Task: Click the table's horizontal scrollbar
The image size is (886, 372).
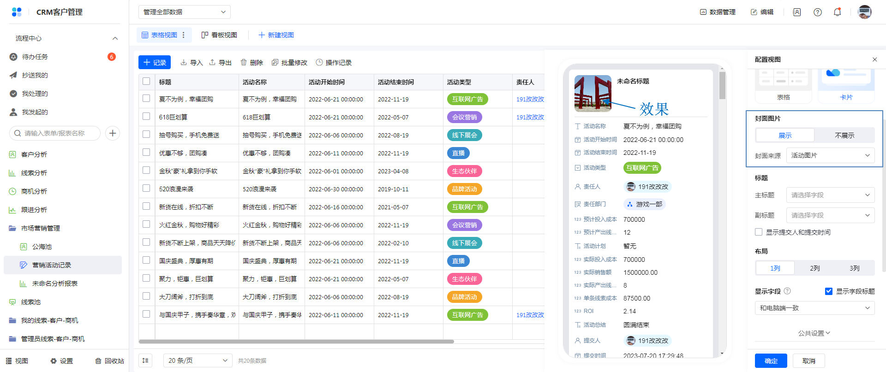Action: pos(296,342)
